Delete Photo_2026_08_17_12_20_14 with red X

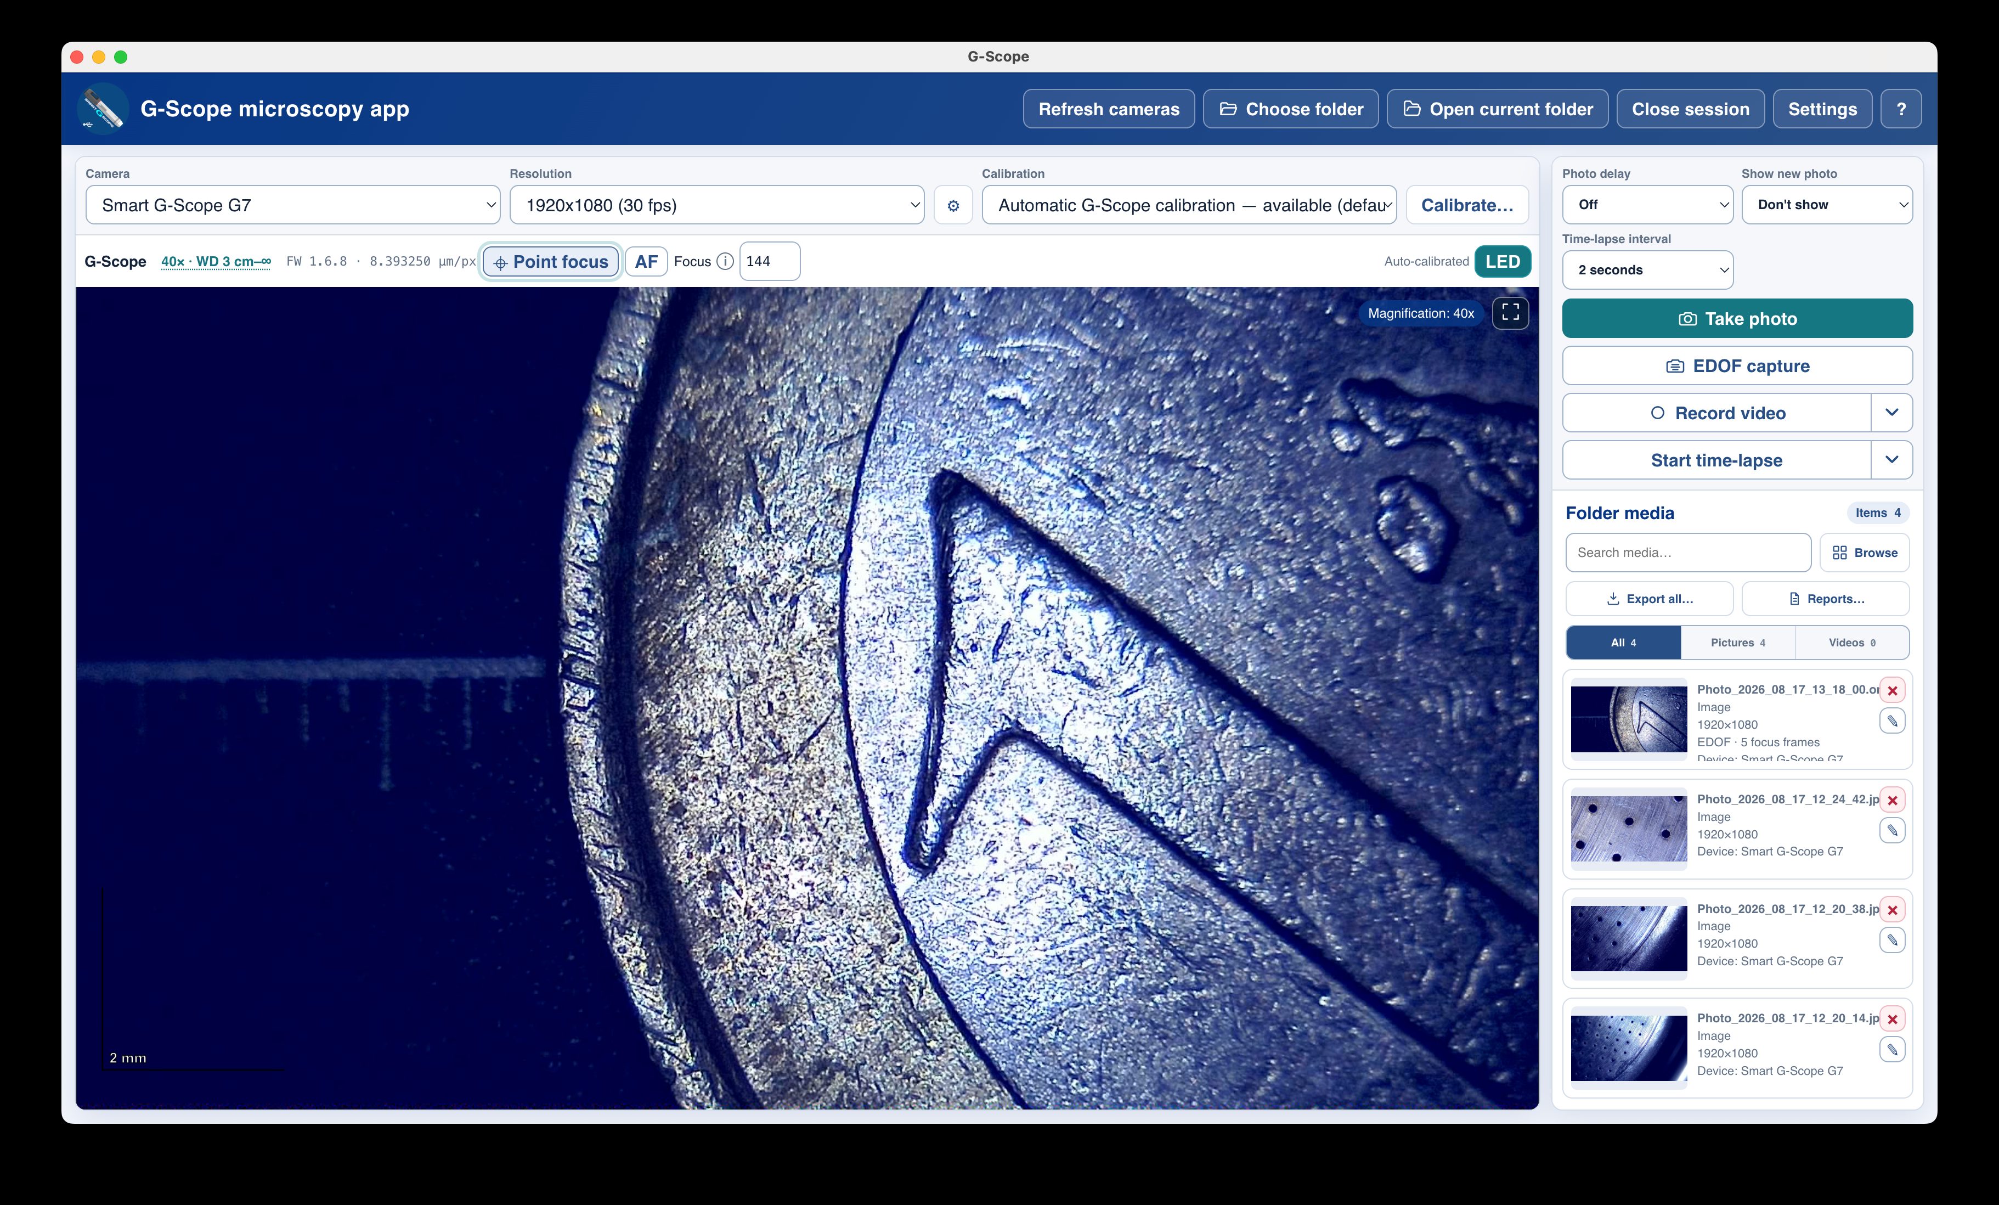1893,1019
